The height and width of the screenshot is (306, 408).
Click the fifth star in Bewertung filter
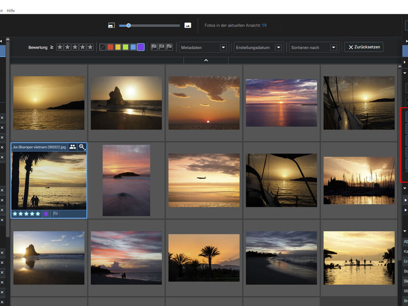pos(90,47)
